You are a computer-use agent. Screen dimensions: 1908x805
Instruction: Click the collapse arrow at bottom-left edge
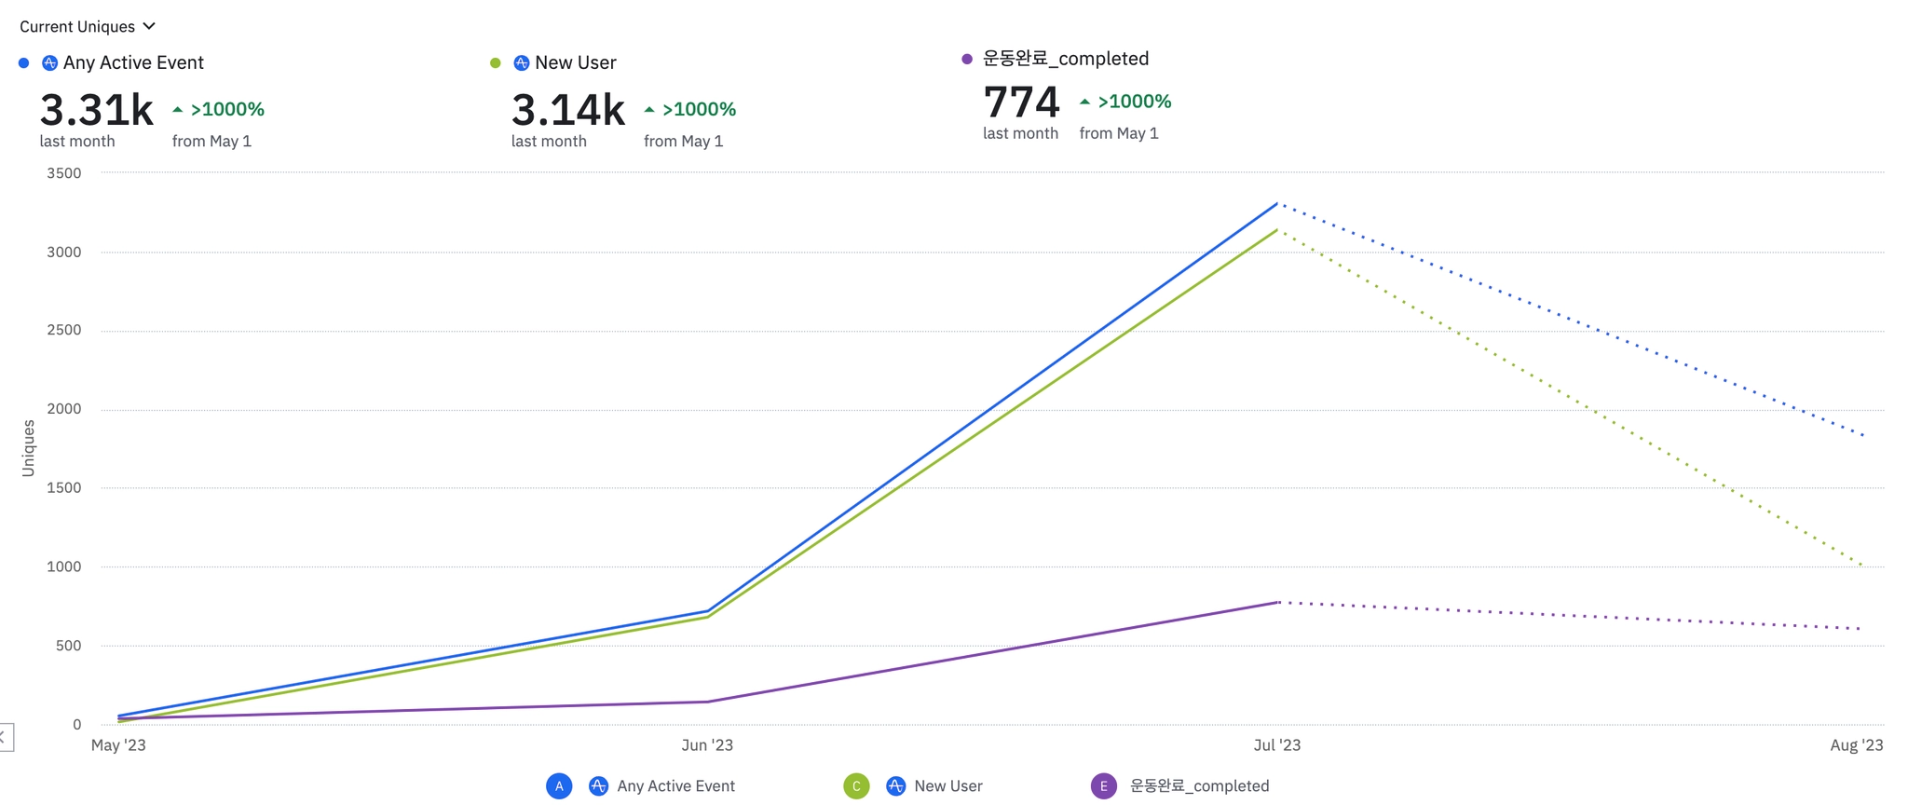[x=5, y=737]
